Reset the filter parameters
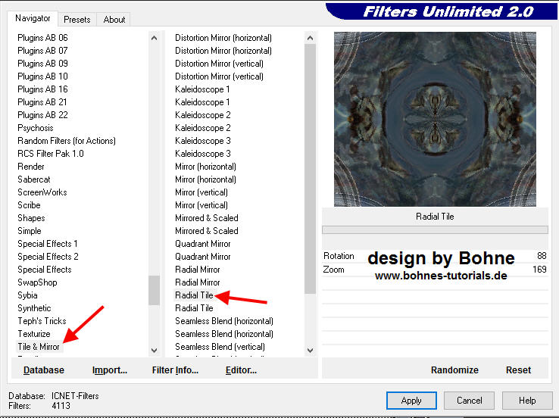This screenshot has height=418, width=559. [x=518, y=370]
